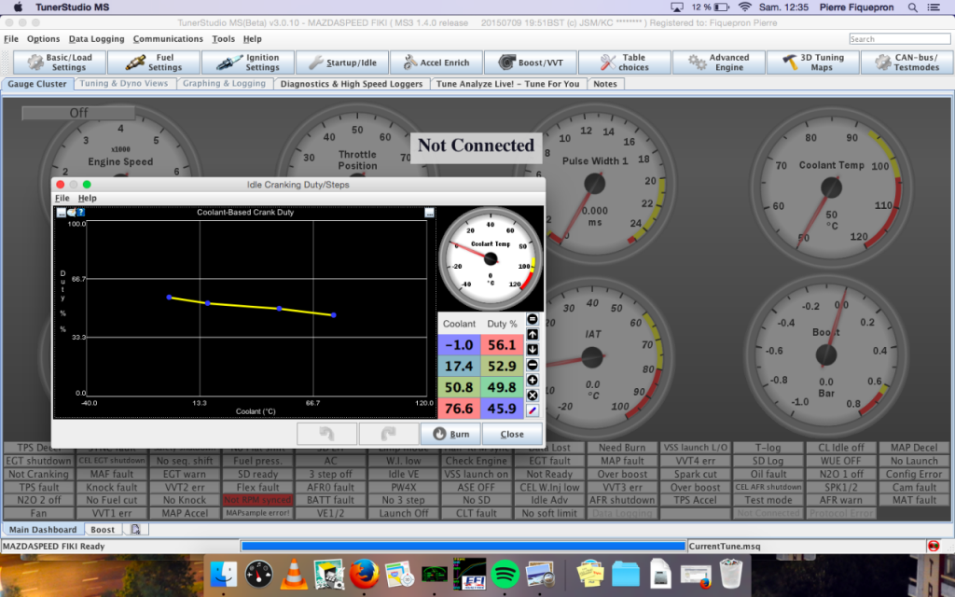Switch to the Notes tab
Screen dimensions: 955x597
coord(605,84)
